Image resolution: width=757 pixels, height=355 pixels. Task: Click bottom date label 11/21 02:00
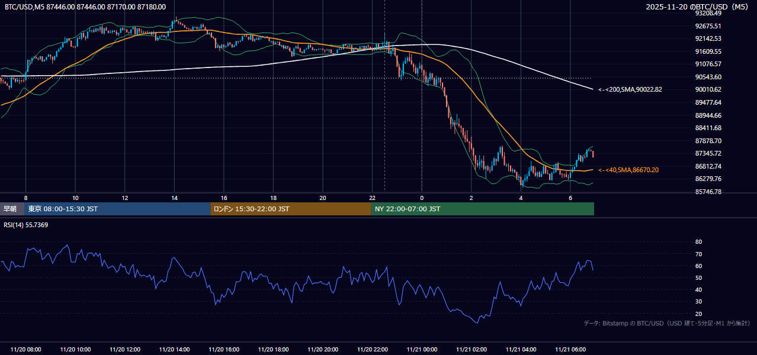[x=471, y=350]
